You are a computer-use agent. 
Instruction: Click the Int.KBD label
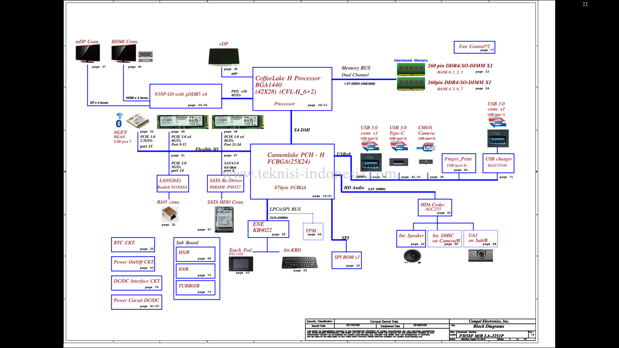(292, 250)
